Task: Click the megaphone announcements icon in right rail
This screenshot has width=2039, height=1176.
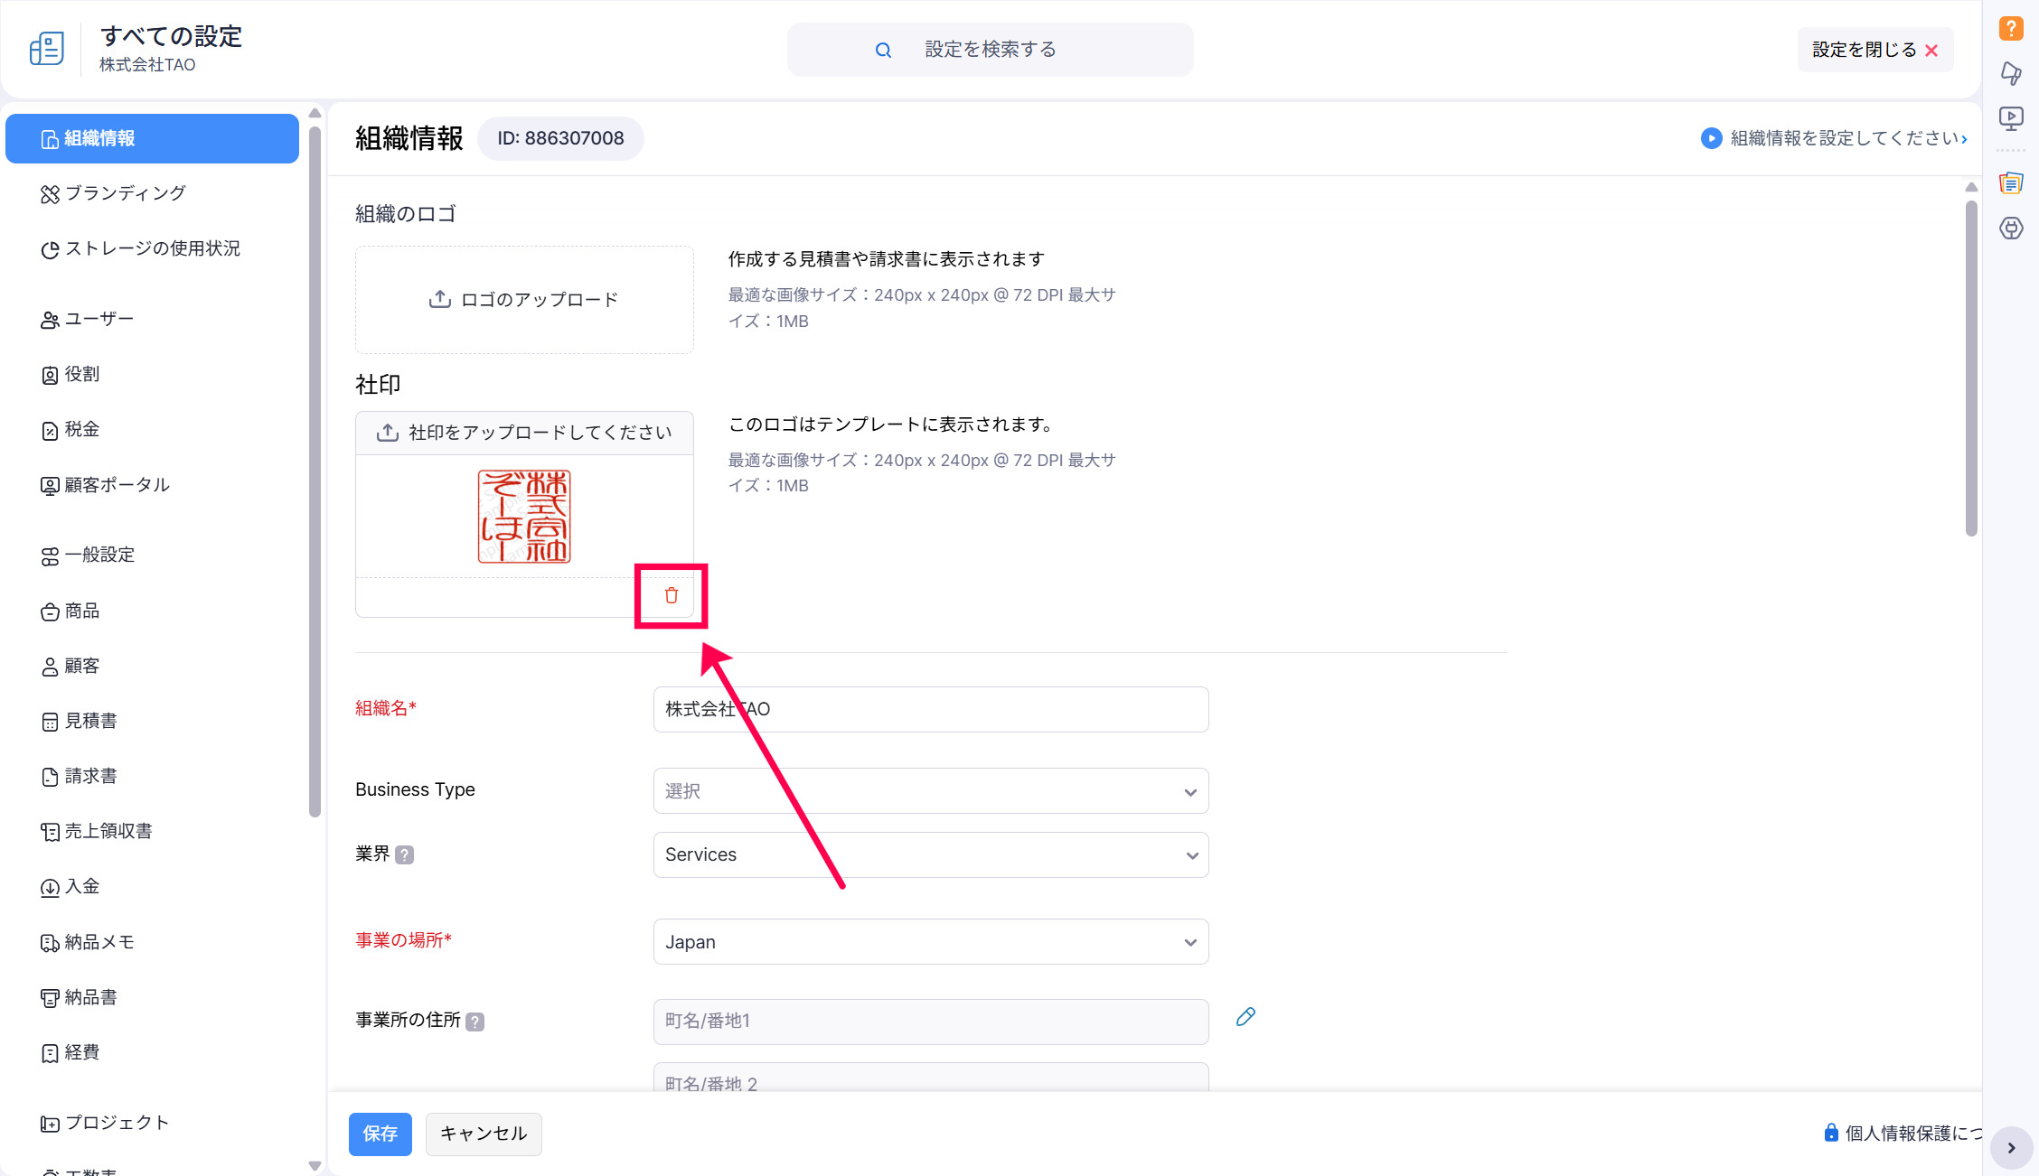Action: [x=2011, y=73]
